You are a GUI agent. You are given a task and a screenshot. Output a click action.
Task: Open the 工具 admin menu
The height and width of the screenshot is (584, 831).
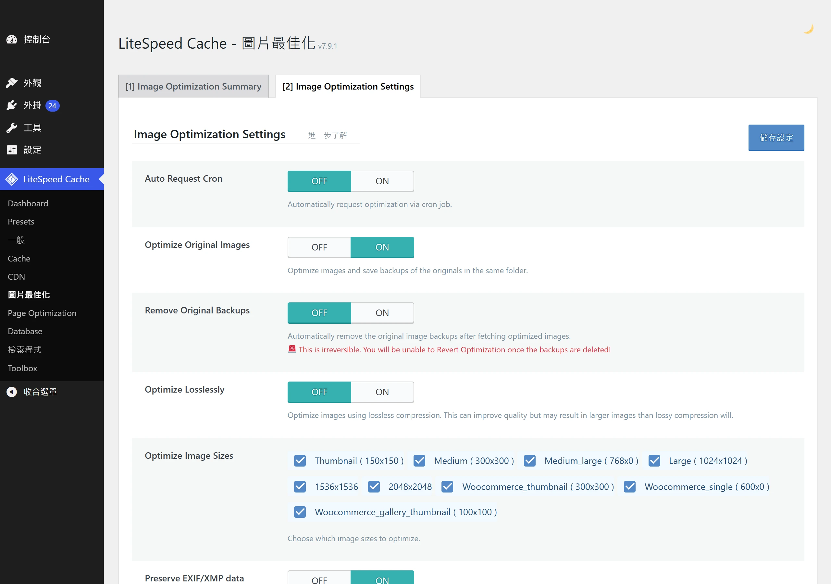pyautogui.click(x=52, y=128)
